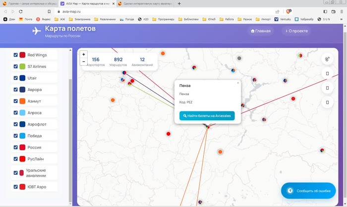The image size is (347, 207).
Task: Toggle the Уральские авиалинии checkbox
Action: pyautogui.click(x=16, y=173)
